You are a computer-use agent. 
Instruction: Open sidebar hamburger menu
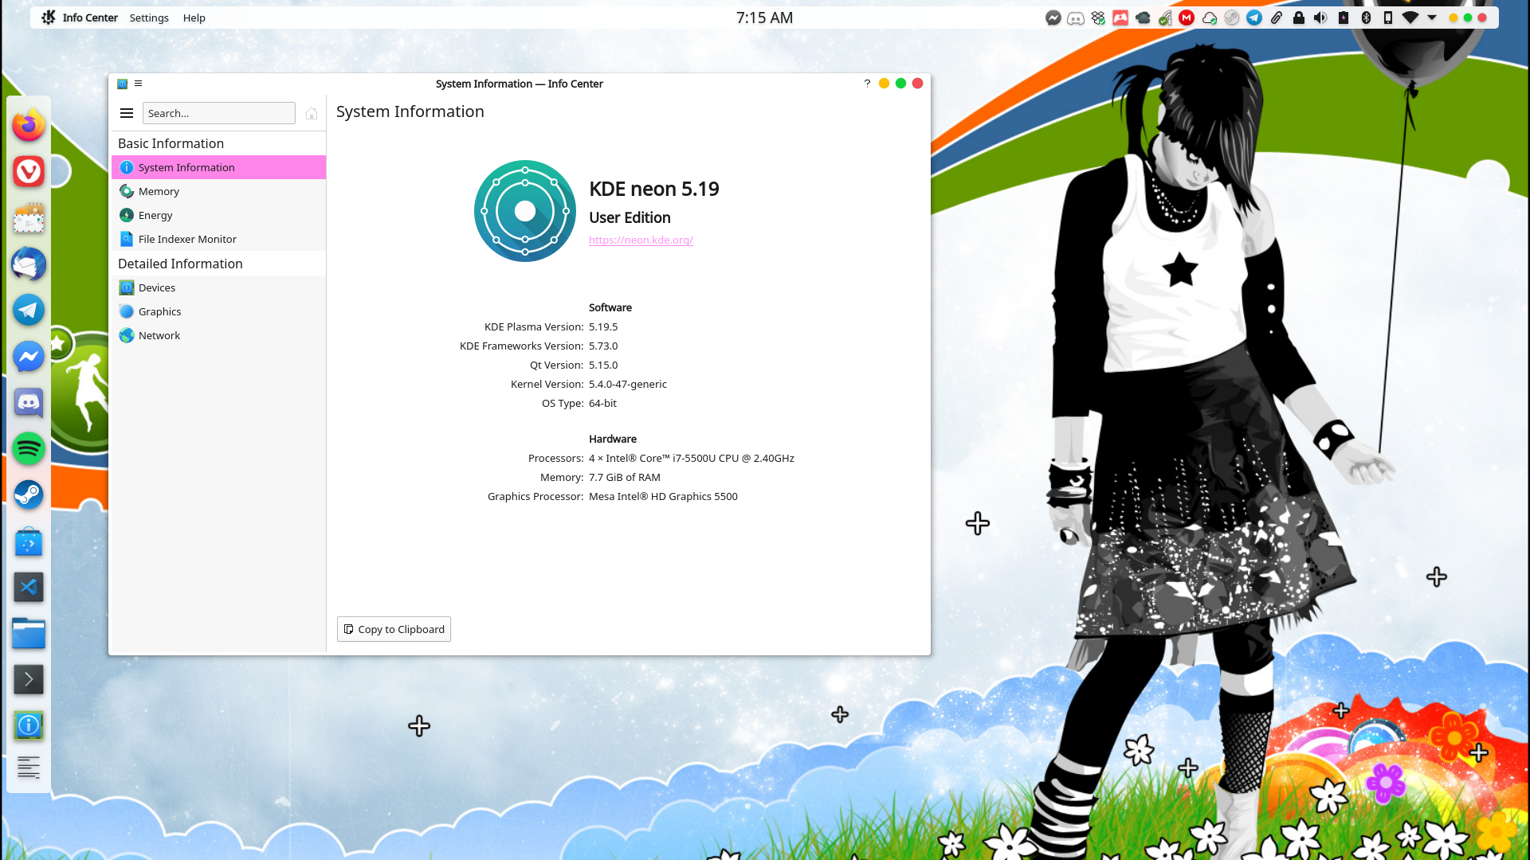pyautogui.click(x=127, y=113)
